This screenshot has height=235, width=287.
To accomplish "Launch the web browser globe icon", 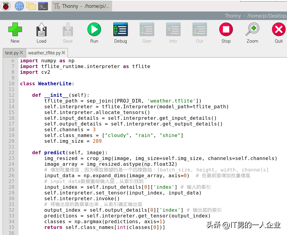I will pyautogui.click(x=19, y=6).
